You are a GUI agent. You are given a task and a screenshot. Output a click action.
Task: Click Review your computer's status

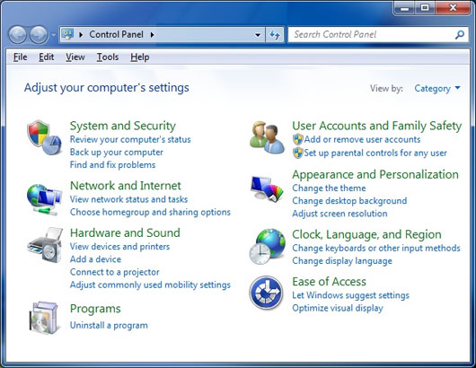130,139
